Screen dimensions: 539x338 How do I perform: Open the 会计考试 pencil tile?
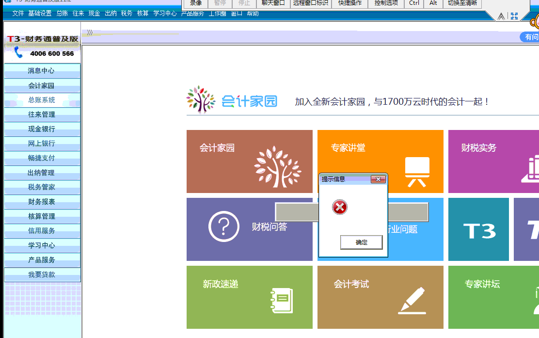point(380,297)
